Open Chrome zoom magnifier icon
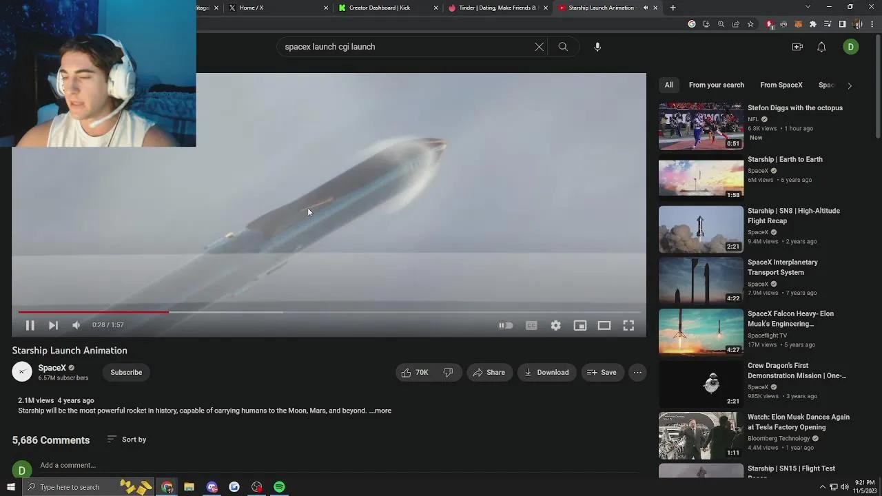882x496 pixels. point(721,24)
